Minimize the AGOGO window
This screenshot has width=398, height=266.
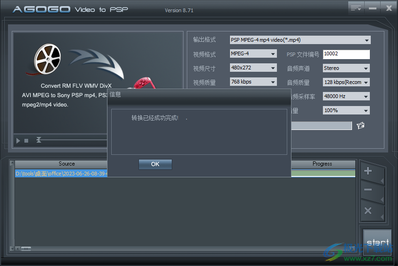(x=372, y=8)
